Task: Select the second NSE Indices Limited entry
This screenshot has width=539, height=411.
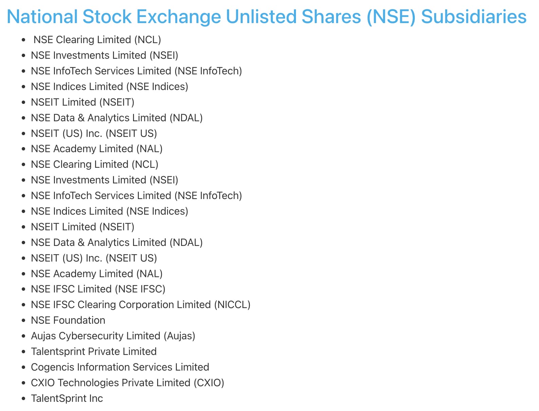Action: coord(109,211)
